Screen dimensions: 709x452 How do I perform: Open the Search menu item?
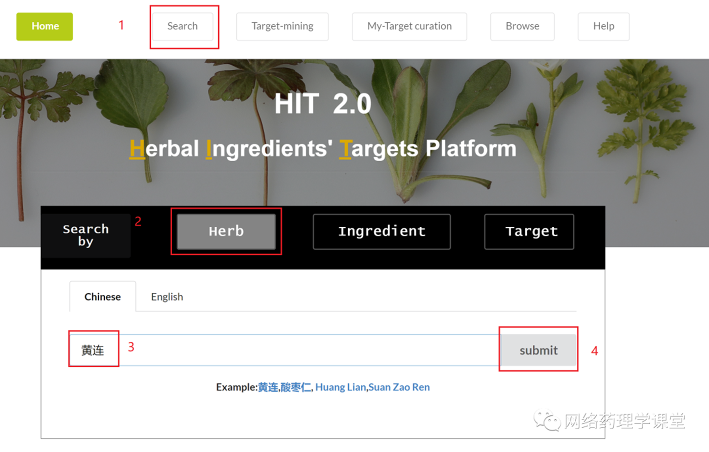[x=183, y=26]
